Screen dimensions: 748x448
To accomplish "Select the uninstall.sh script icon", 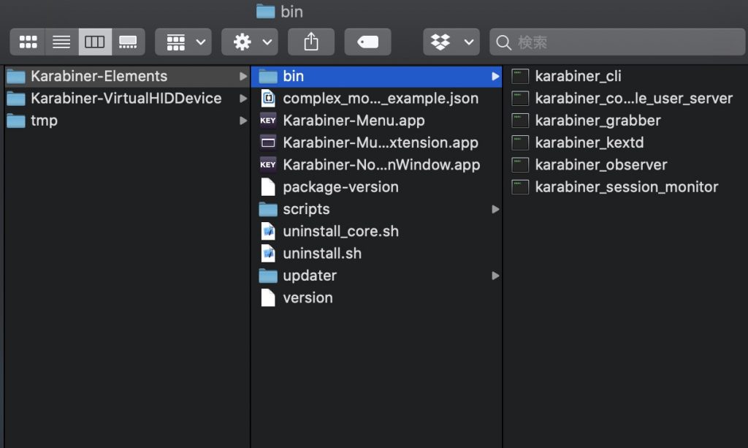I will 268,254.
